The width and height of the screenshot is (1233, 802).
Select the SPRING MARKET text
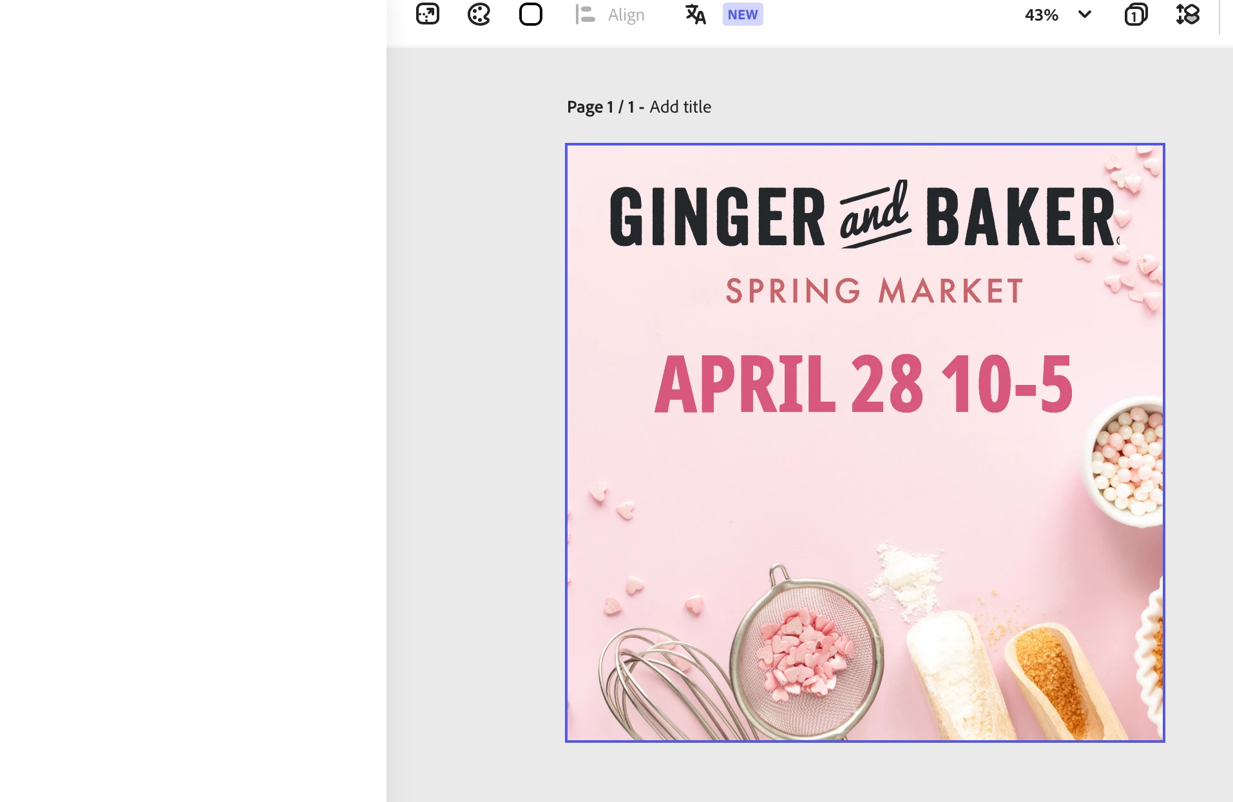coord(874,291)
